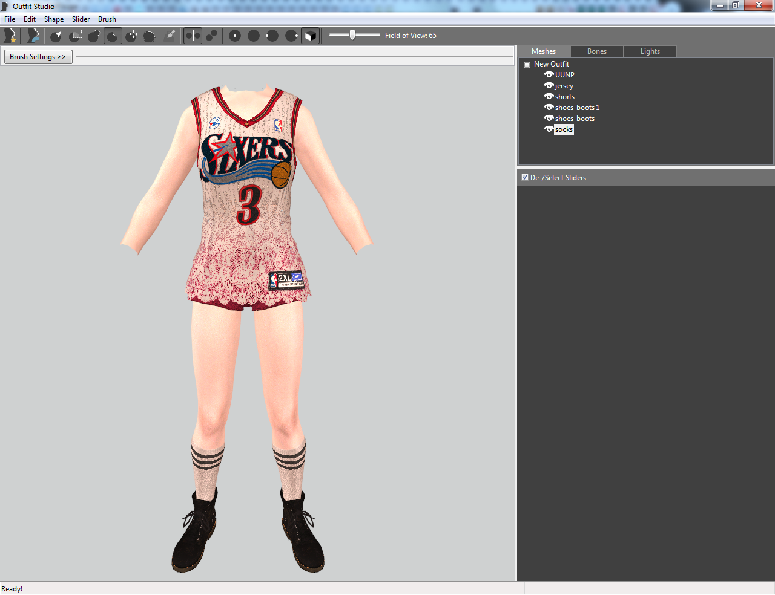Screen dimensions: 775x595
Task: Set right view with right-dot icon
Action: [x=291, y=36]
